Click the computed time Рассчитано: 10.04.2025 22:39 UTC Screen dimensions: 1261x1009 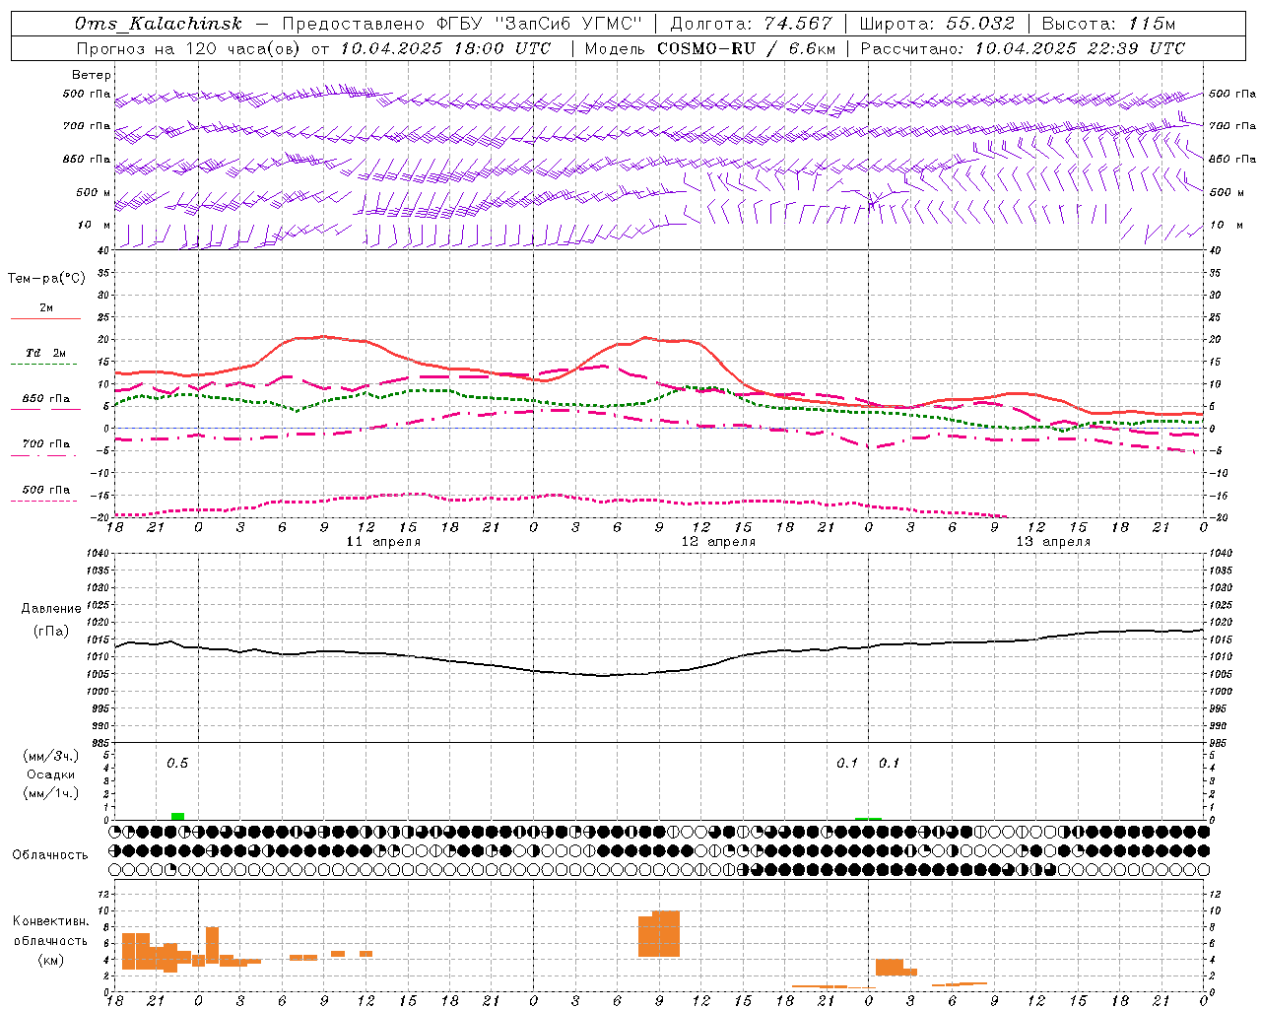pyautogui.click(x=1023, y=48)
